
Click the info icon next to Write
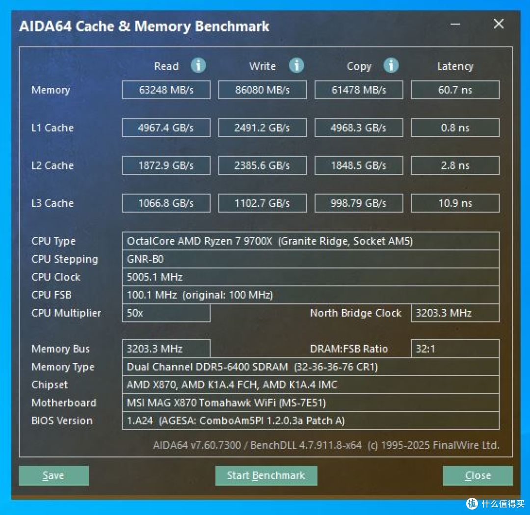296,65
